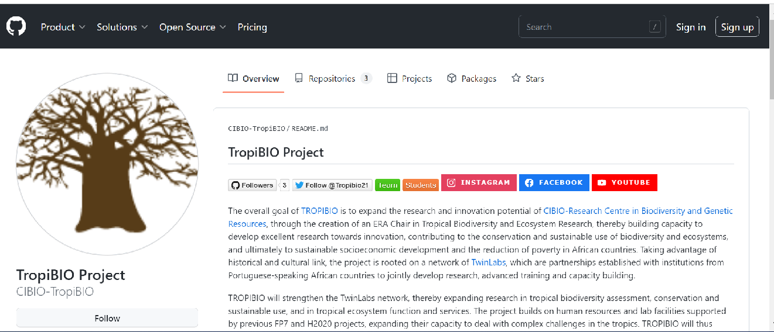Expand the Product menu
Screen dimensions: 774x332
point(63,27)
